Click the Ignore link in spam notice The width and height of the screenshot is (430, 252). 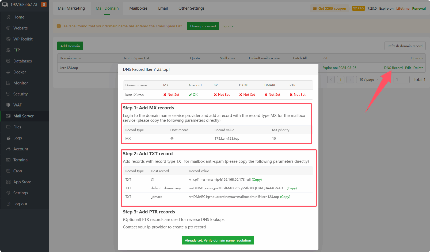point(228,26)
